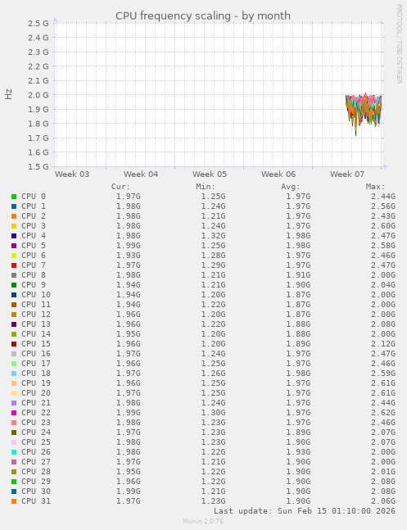407x530 pixels.
Task: Click the CPU 15 Max value 2.12G
Action: [x=383, y=344]
